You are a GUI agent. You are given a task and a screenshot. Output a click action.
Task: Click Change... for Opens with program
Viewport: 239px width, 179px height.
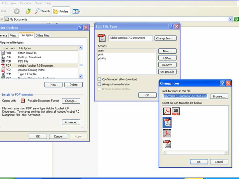tap(71, 101)
